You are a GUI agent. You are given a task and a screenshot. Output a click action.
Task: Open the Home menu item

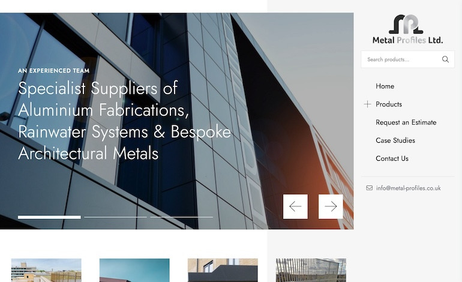pyautogui.click(x=385, y=86)
